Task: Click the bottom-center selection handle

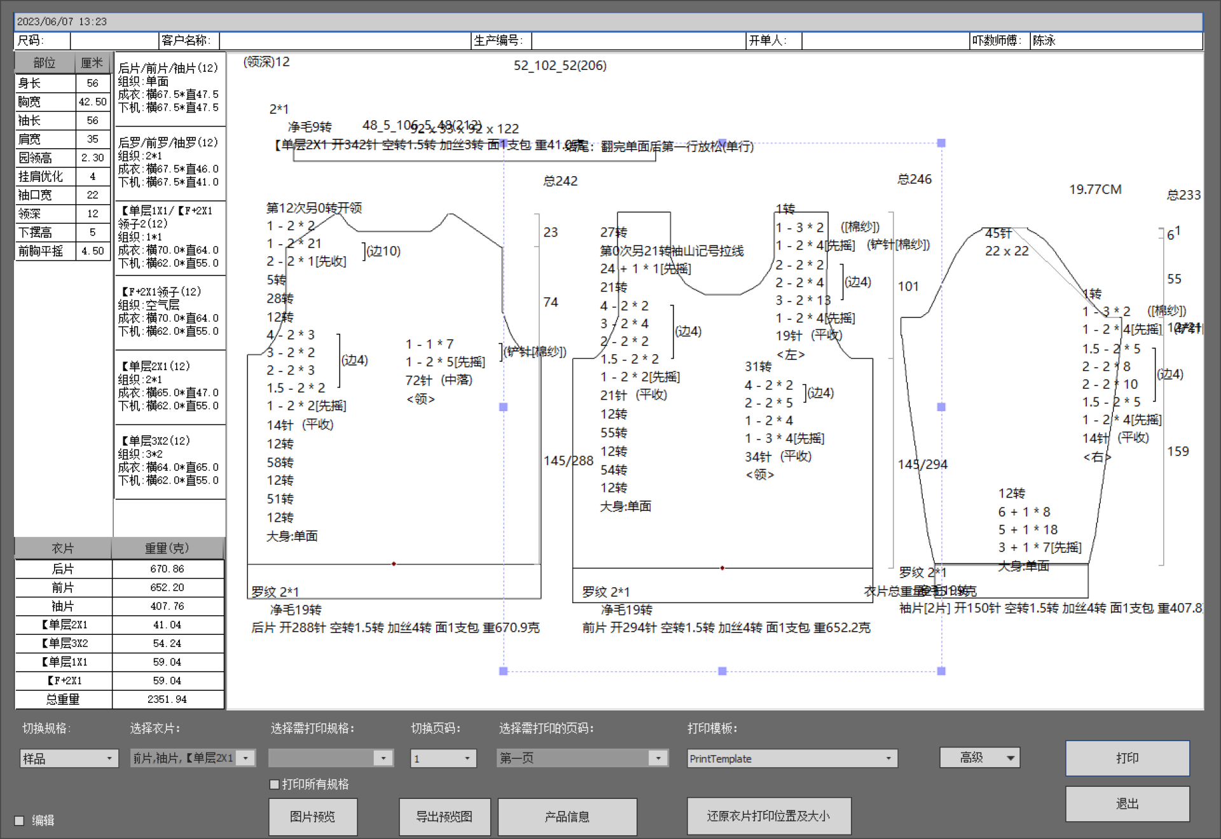Action: [722, 671]
